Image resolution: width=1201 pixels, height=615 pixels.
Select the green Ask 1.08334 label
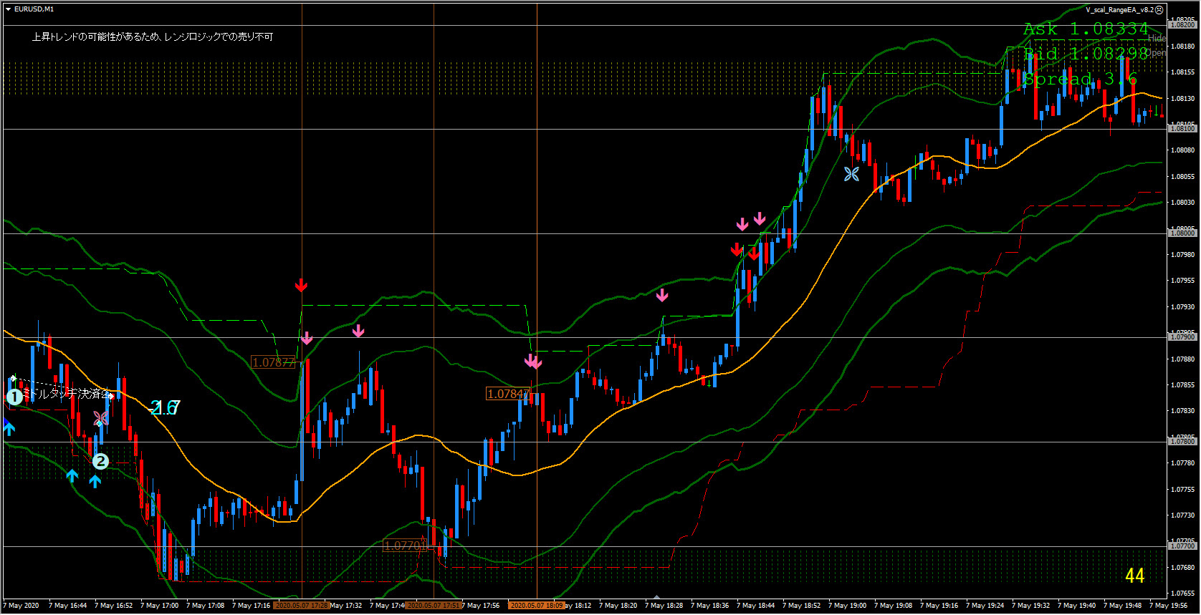click(1086, 29)
